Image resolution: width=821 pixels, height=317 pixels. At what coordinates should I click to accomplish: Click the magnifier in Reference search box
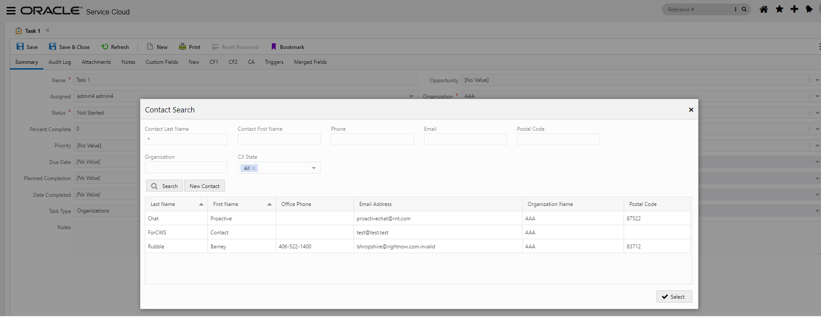(x=744, y=9)
